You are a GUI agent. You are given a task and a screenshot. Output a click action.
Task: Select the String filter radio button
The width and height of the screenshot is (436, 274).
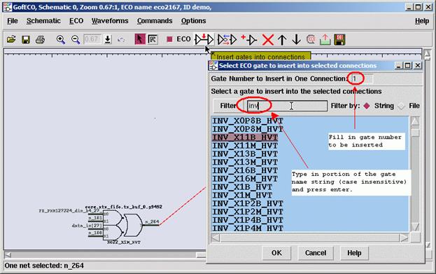click(x=367, y=106)
